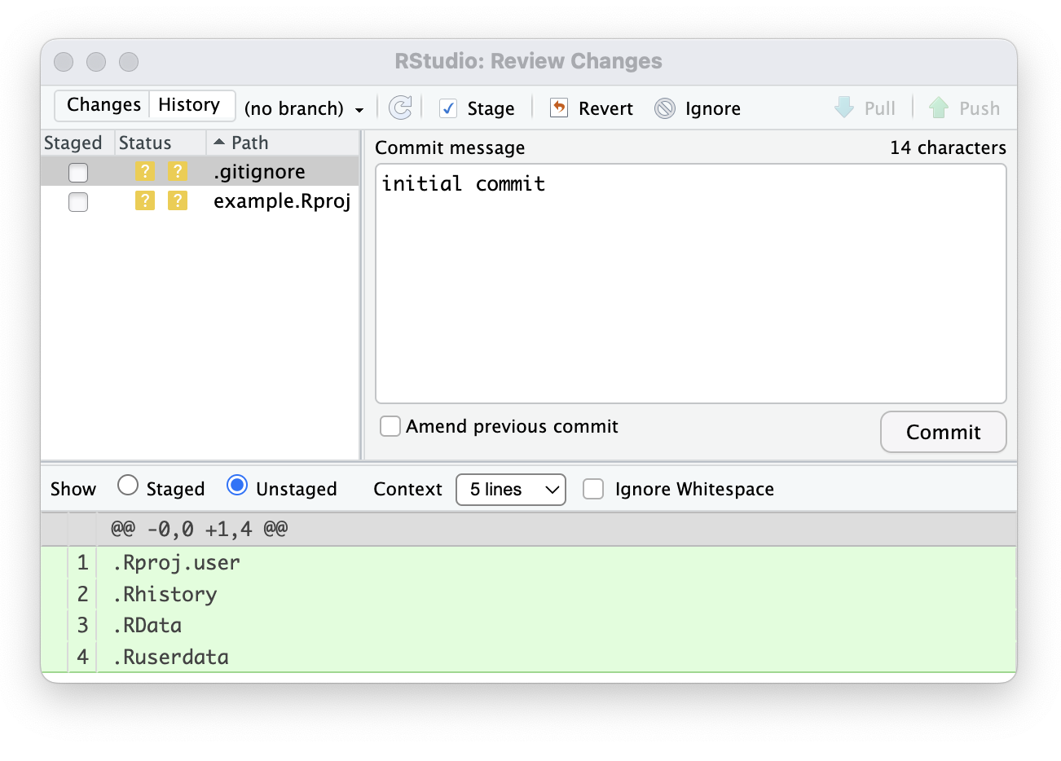Click the Pull down-arrow icon
Screen dimensions: 1061x761
tap(844, 108)
